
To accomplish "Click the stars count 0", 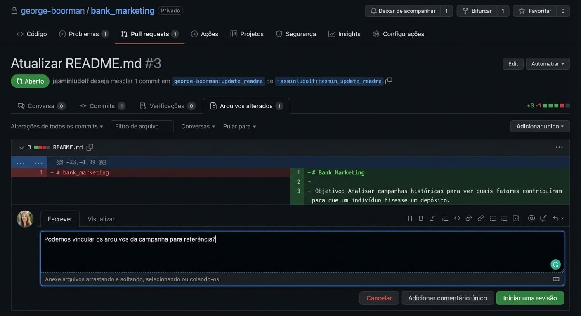I will tap(563, 11).
